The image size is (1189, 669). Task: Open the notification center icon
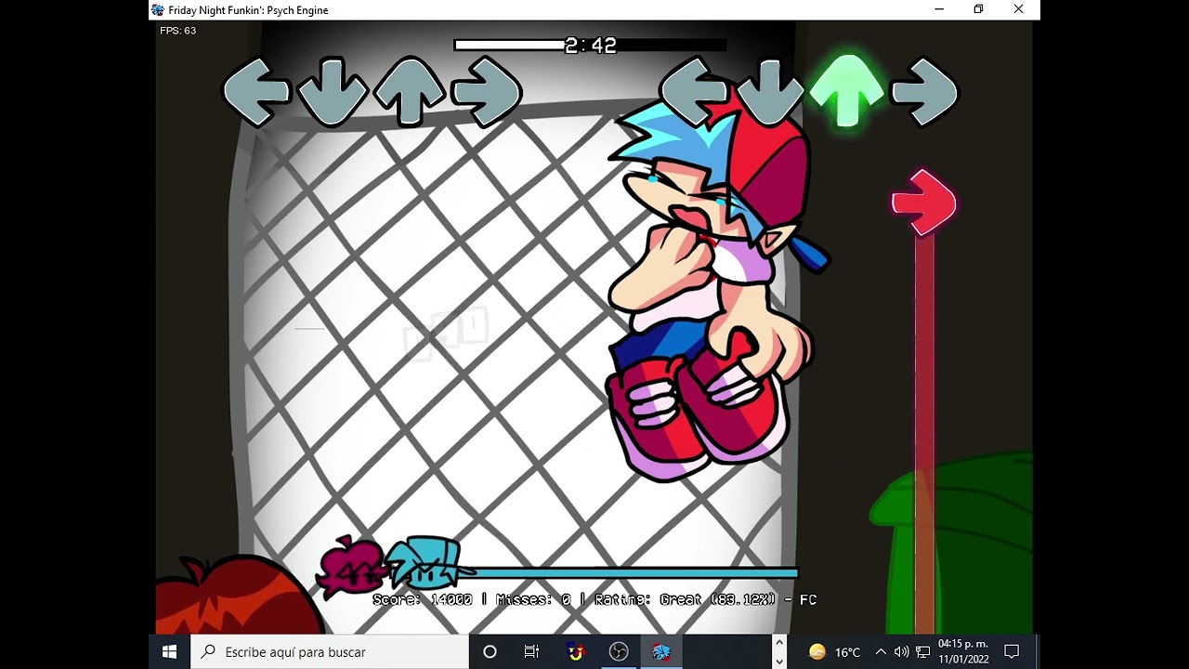[1013, 651]
